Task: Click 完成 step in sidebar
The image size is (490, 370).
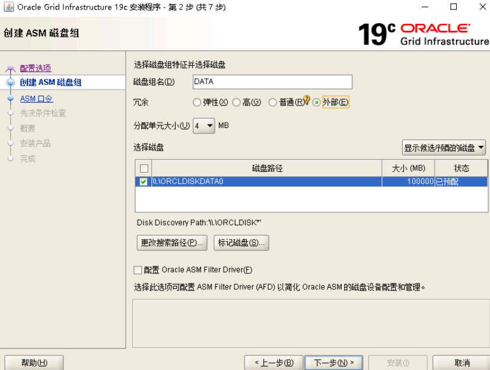Action: pos(27,159)
